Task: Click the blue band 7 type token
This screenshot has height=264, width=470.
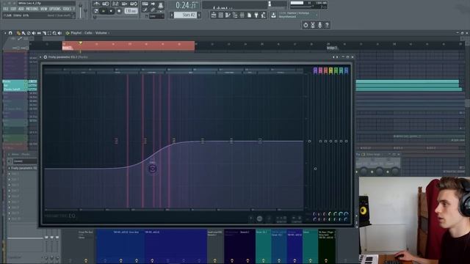Action: pos(346,70)
